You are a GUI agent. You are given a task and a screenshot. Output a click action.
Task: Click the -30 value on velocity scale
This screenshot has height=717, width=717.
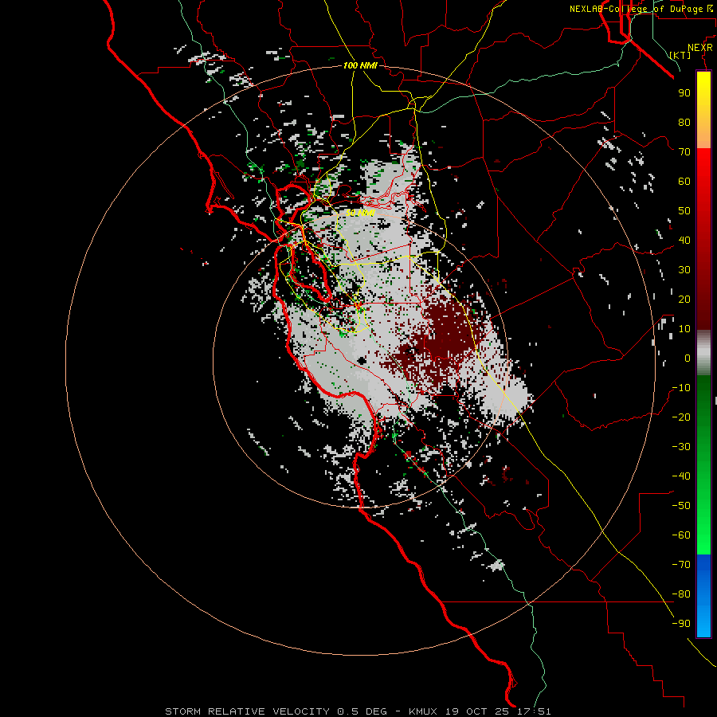click(x=681, y=447)
